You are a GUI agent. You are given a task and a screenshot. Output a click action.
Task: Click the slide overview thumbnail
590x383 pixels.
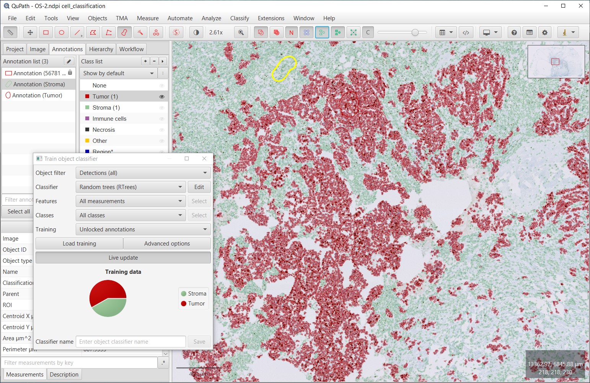(556, 61)
